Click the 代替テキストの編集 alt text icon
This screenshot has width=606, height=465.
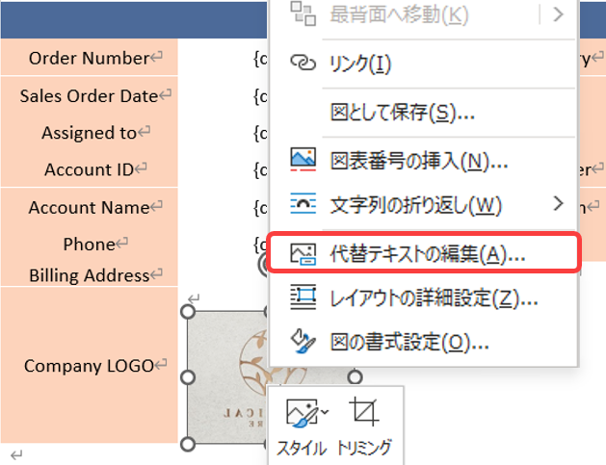(303, 253)
